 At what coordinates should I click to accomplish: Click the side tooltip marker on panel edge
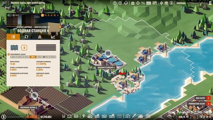click(60, 27)
